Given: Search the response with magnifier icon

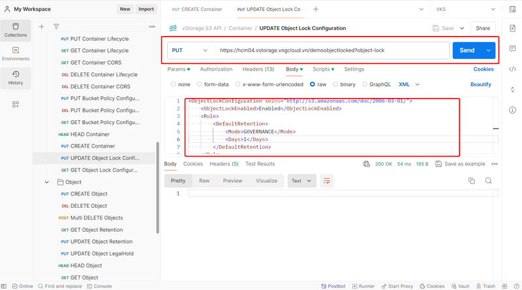Looking at the screenshot, I should (488, 181).
